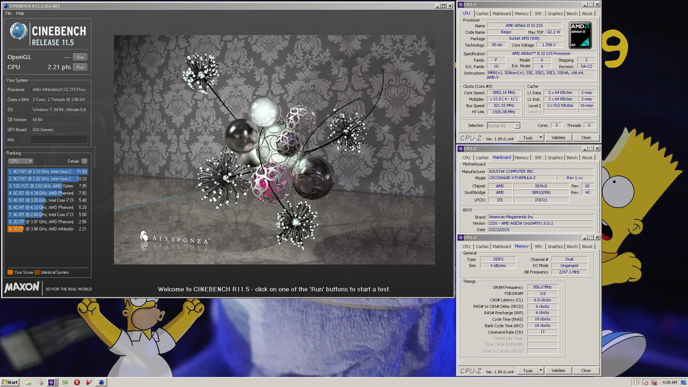Click the Core Speed value 3852.16 MHz
688x387 pixels.
point(503,93)
